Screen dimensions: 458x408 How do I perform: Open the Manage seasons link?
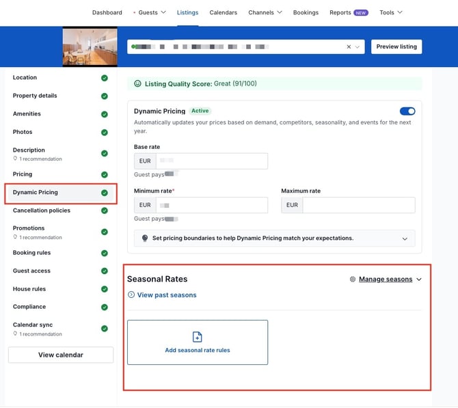click(386, 280)
